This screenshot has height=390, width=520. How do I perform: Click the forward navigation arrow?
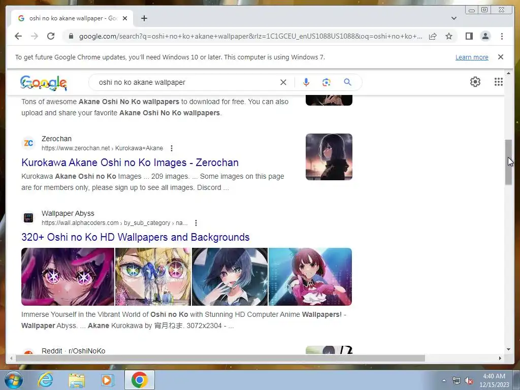pyautogui.click(x=35, y=36)
